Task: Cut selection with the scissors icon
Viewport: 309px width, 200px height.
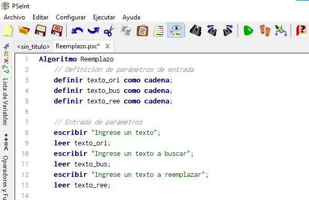Action: pos(109,30)
